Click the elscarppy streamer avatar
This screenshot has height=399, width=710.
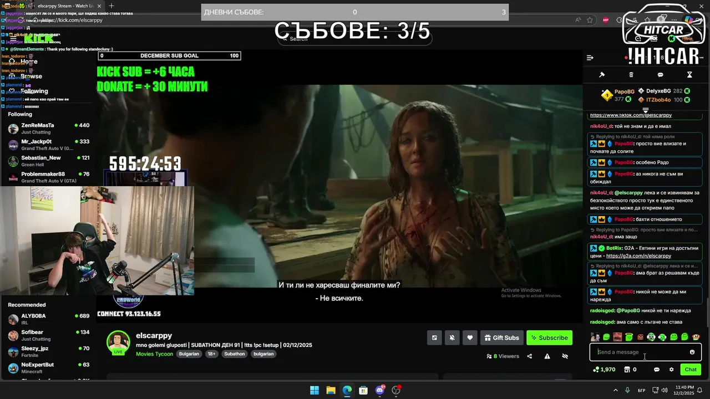pos(118,342)
